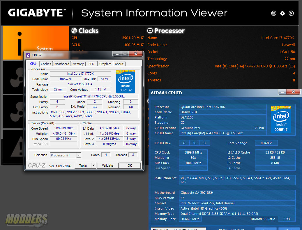Click the AIDA64 Chipset Wildcat Point value
This screenshot has width=302, height=230.
(x=237, y=203)
